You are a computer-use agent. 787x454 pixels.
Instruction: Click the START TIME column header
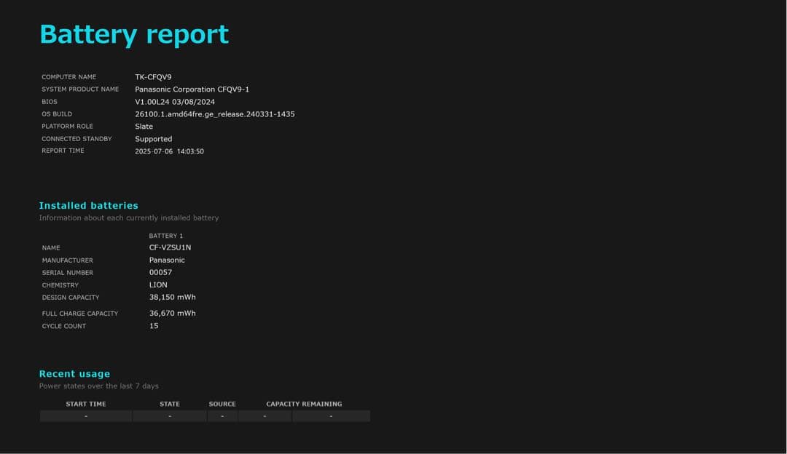click(86, 404)
